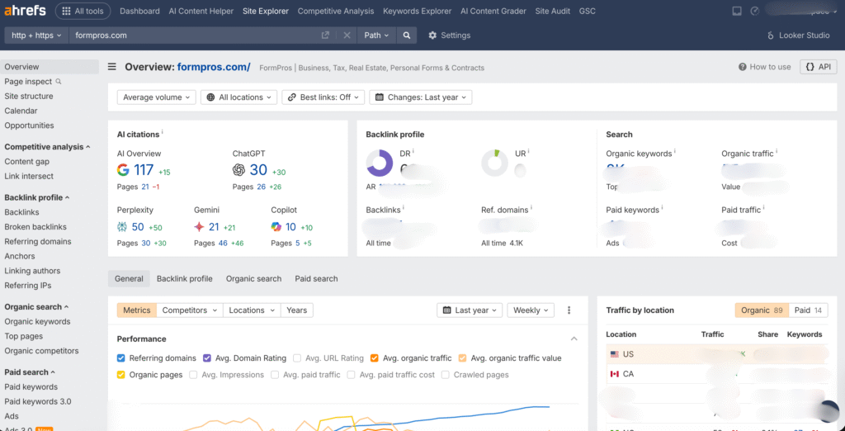Uncheck Avg. organic traffic checkbox
Viewport: 845px width, 431px height.
point(375,358)
